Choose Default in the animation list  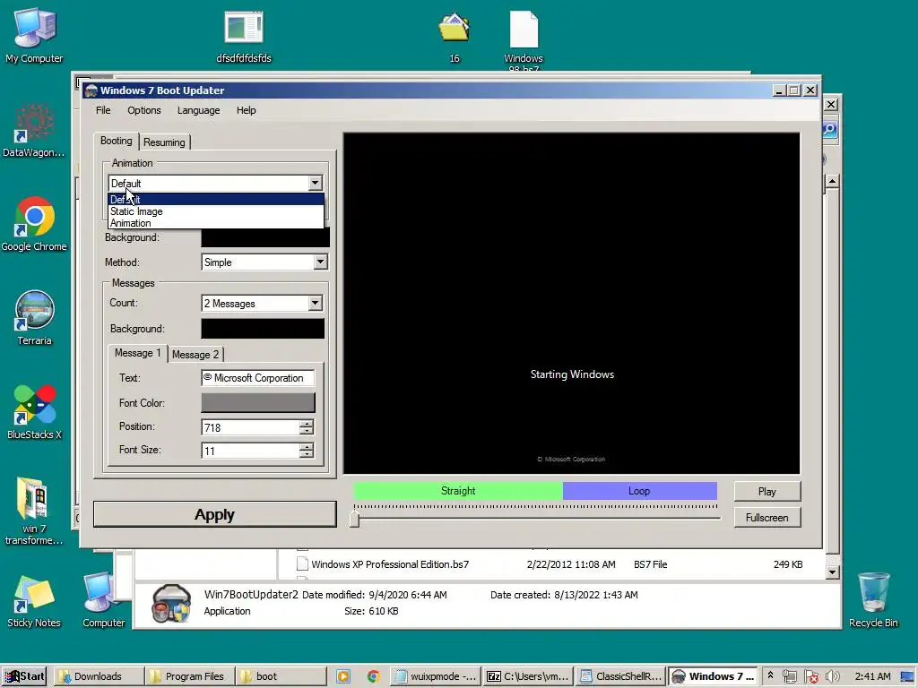pos(216,200)
